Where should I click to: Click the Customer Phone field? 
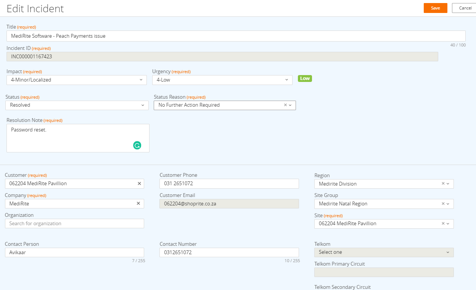[229, 184]
